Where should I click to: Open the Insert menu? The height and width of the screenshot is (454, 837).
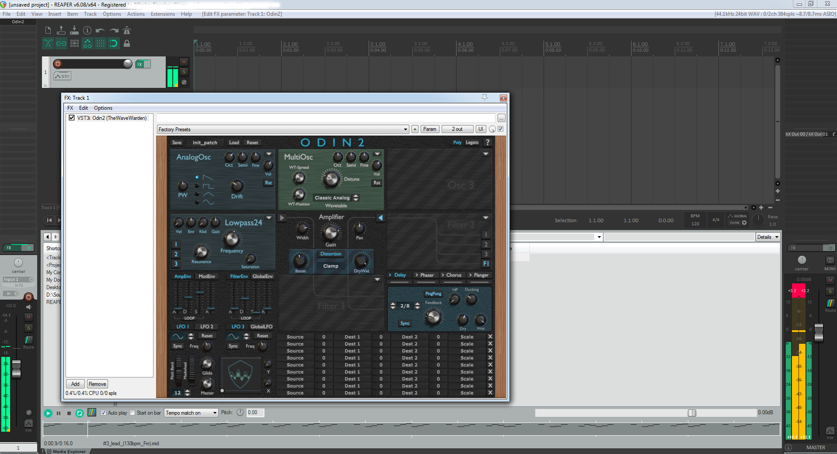55,14
